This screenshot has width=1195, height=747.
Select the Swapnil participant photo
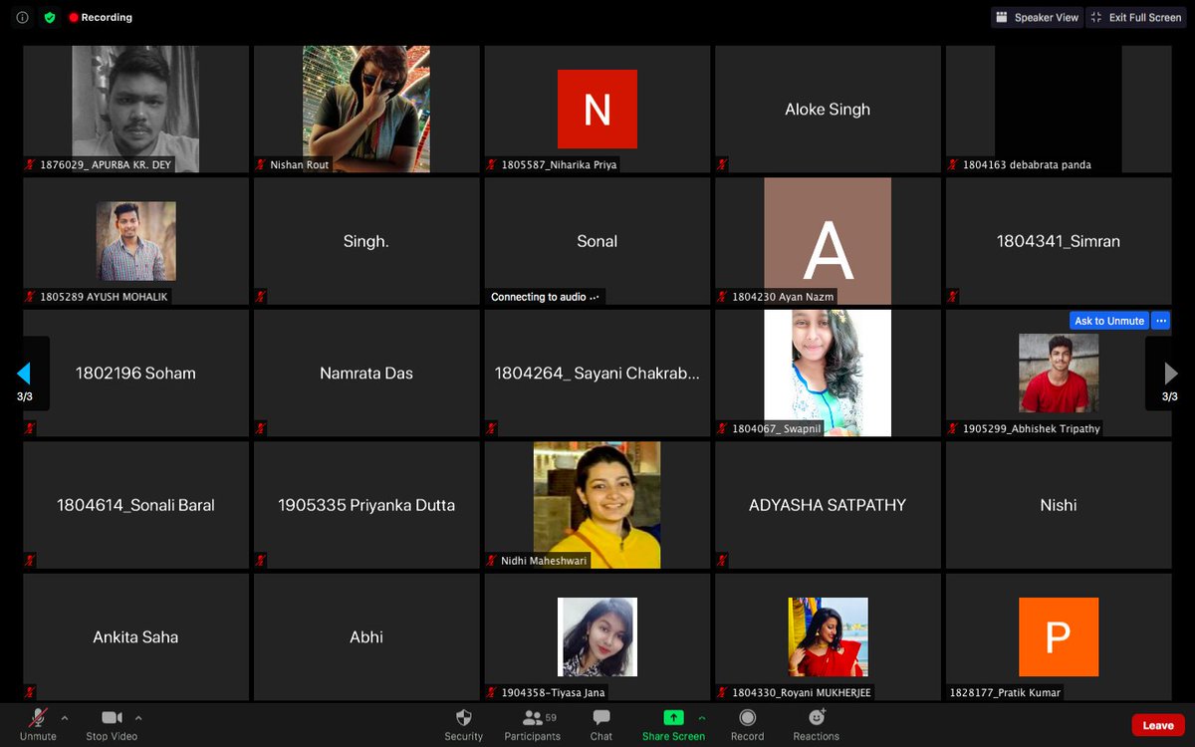point(828,373)
